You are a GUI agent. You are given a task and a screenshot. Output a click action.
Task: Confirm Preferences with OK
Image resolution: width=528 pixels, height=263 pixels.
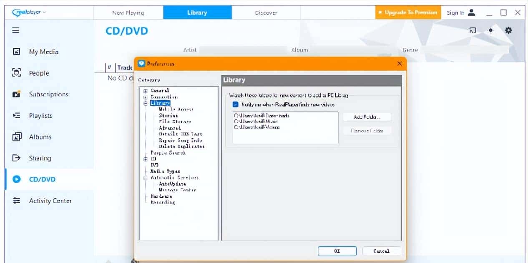pos(337,251)
